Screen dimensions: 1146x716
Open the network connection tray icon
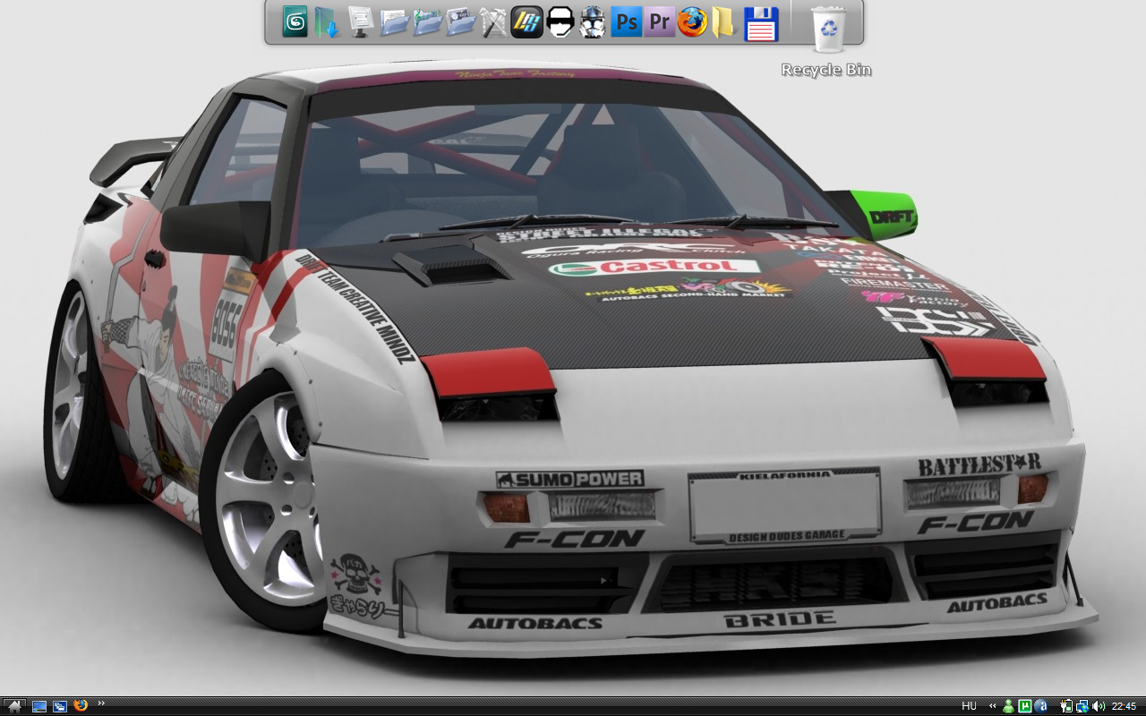(x=1082, y=706)
